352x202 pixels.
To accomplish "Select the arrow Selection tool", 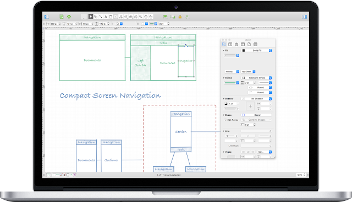I will pos(90,17).
